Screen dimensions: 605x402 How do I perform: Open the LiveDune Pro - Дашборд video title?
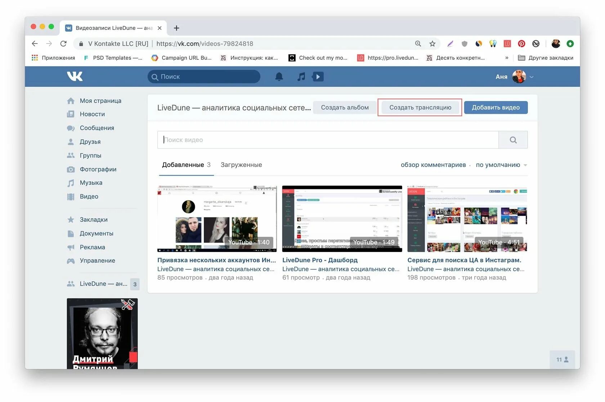(320, 260)
